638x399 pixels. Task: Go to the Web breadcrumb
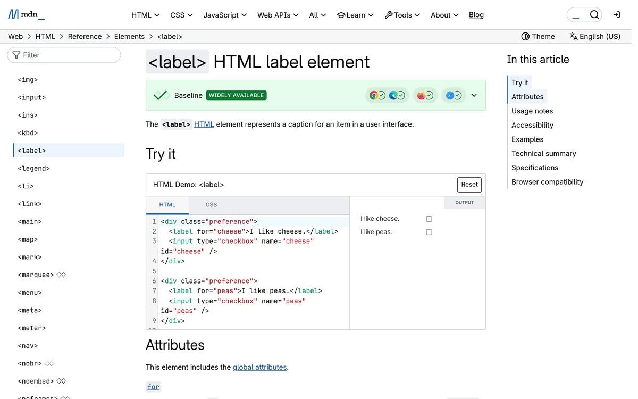click(x=15, y=36)
